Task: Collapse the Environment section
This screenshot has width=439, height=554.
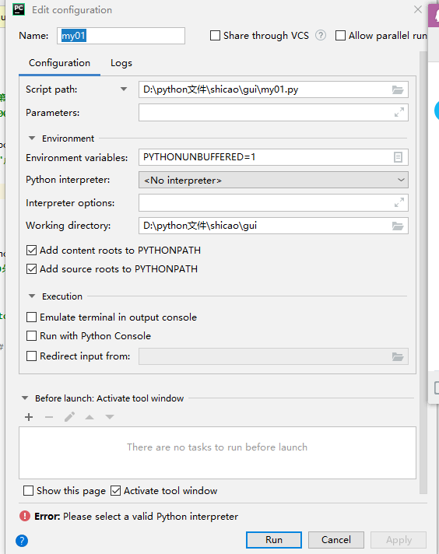Action: click(x=32, y=138)
